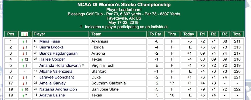Screen dimensions: 251x100
Task: Click red down arrow in Amelia Garvey row
Action: point(23,84)
